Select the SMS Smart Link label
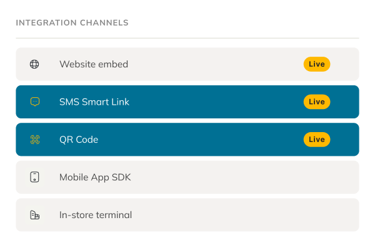Screen dimensions: 375x248 (94, 102)
